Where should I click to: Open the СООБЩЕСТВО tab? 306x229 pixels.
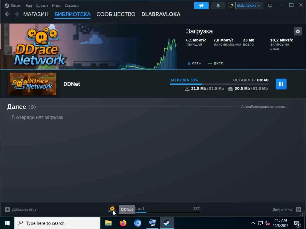click(x=116, y=14)
